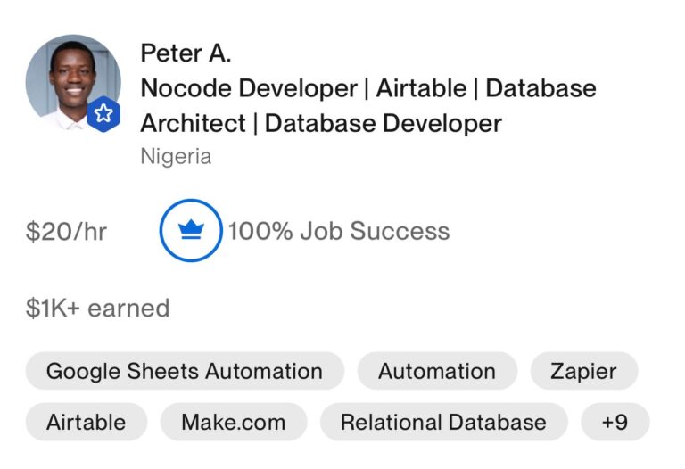Click 'Nocode Developer' in the headline
The width and height of the screenshot is (685, 469).
point(249,88)
